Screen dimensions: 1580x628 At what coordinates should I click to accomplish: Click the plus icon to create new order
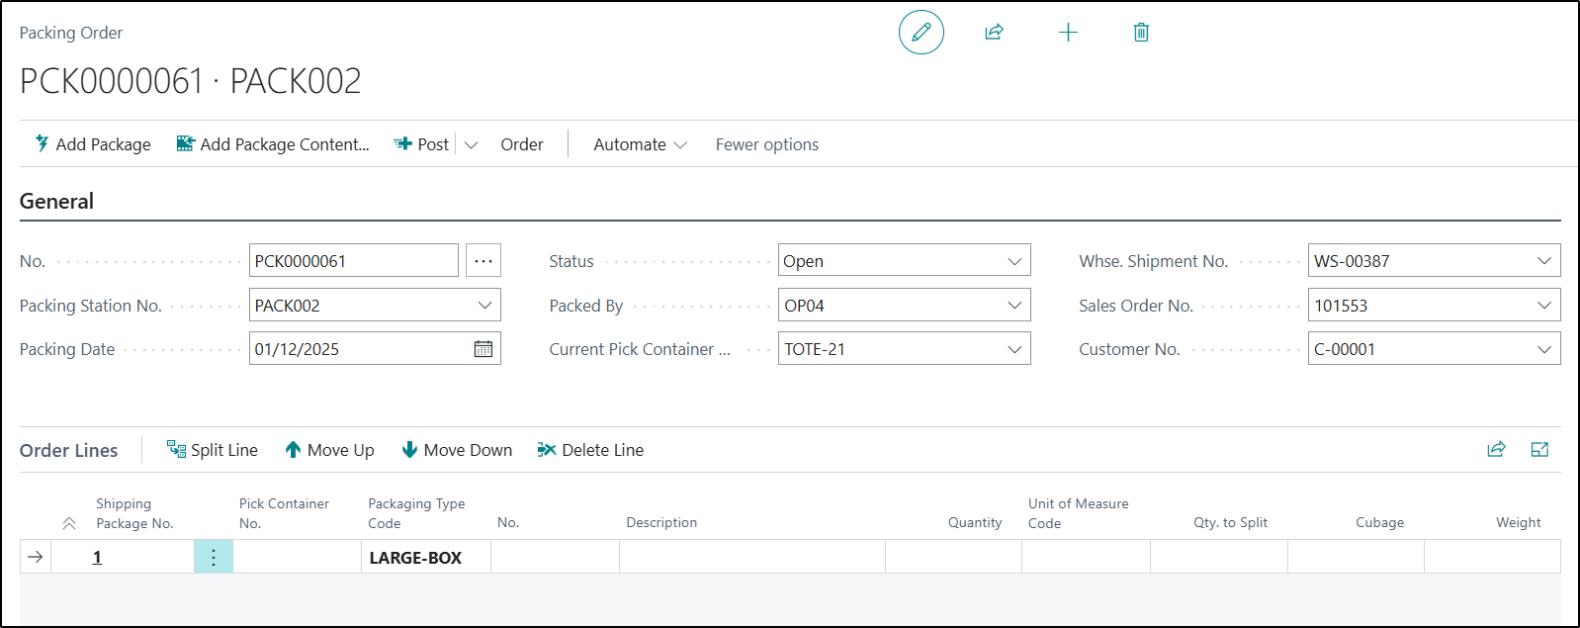pyautogui.click(x=1068, y=33)
